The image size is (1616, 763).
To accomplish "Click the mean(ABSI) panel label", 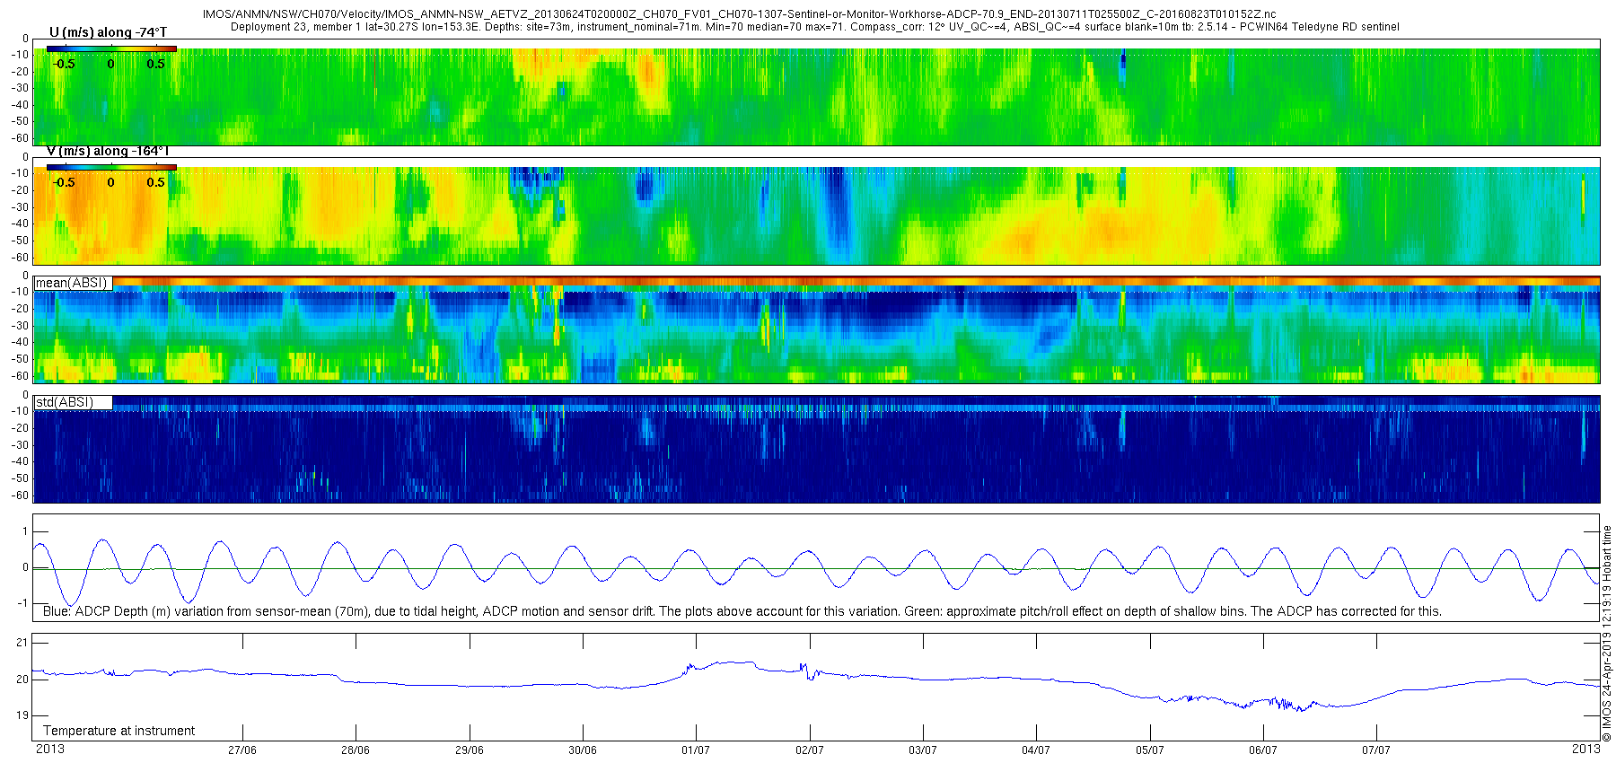I will [x=72, y=283].
